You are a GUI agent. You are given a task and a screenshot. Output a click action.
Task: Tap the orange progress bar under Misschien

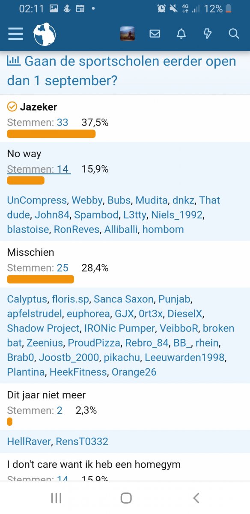pyautogui.click(x=40, y=279)
